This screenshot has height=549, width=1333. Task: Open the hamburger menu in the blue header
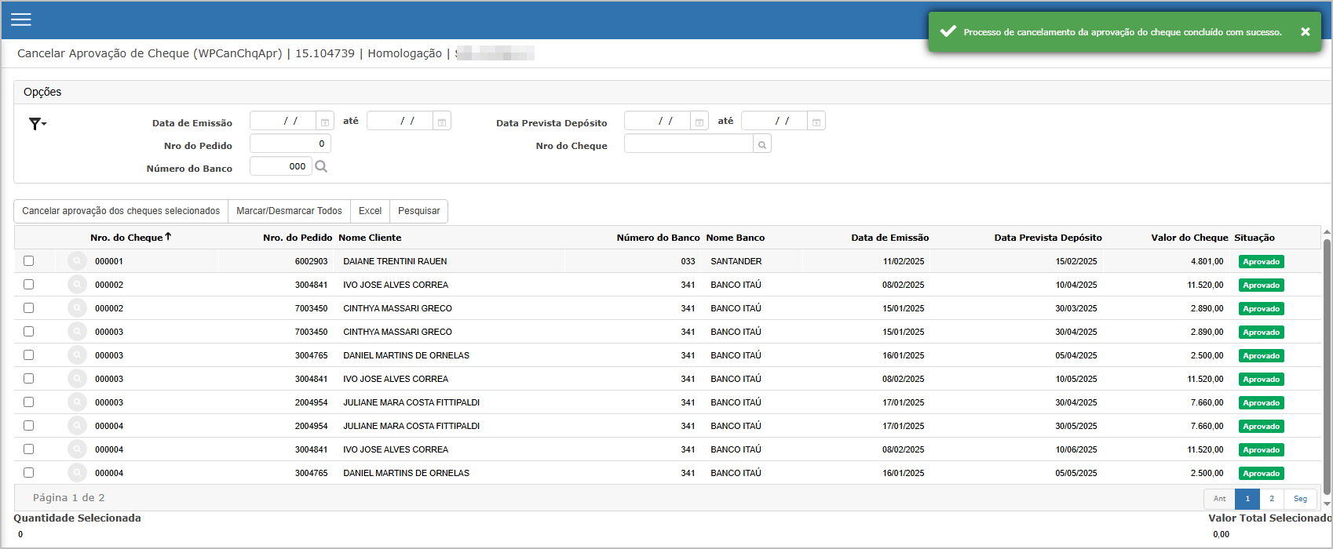(21, 20)
